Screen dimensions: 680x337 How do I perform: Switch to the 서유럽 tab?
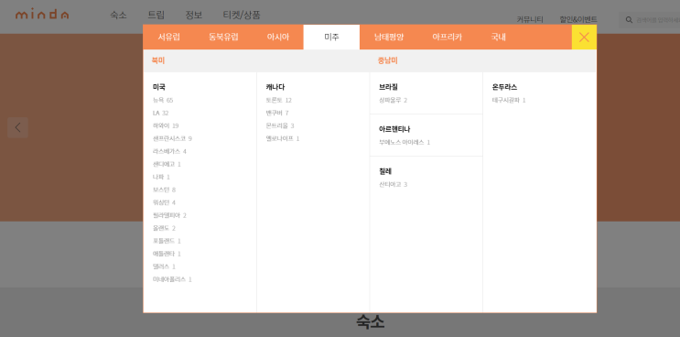[x=168, y=38]
